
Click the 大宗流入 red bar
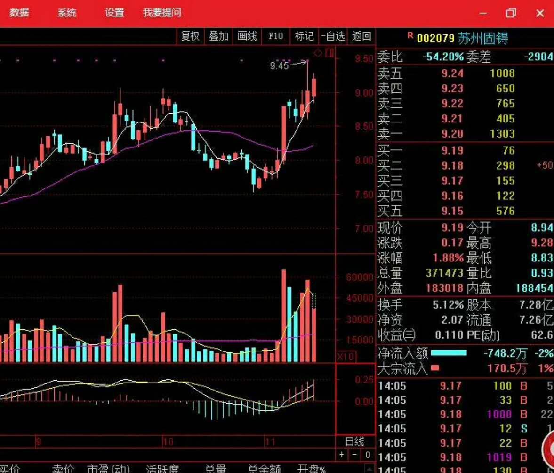(x=435, y=368)
